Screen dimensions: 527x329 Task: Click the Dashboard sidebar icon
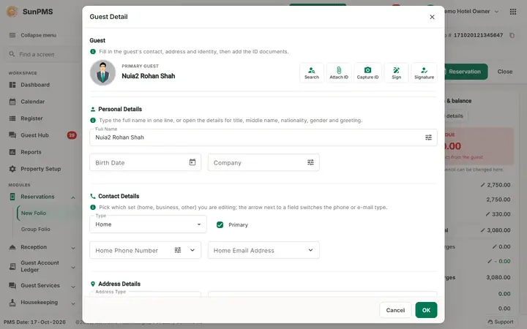12,85
